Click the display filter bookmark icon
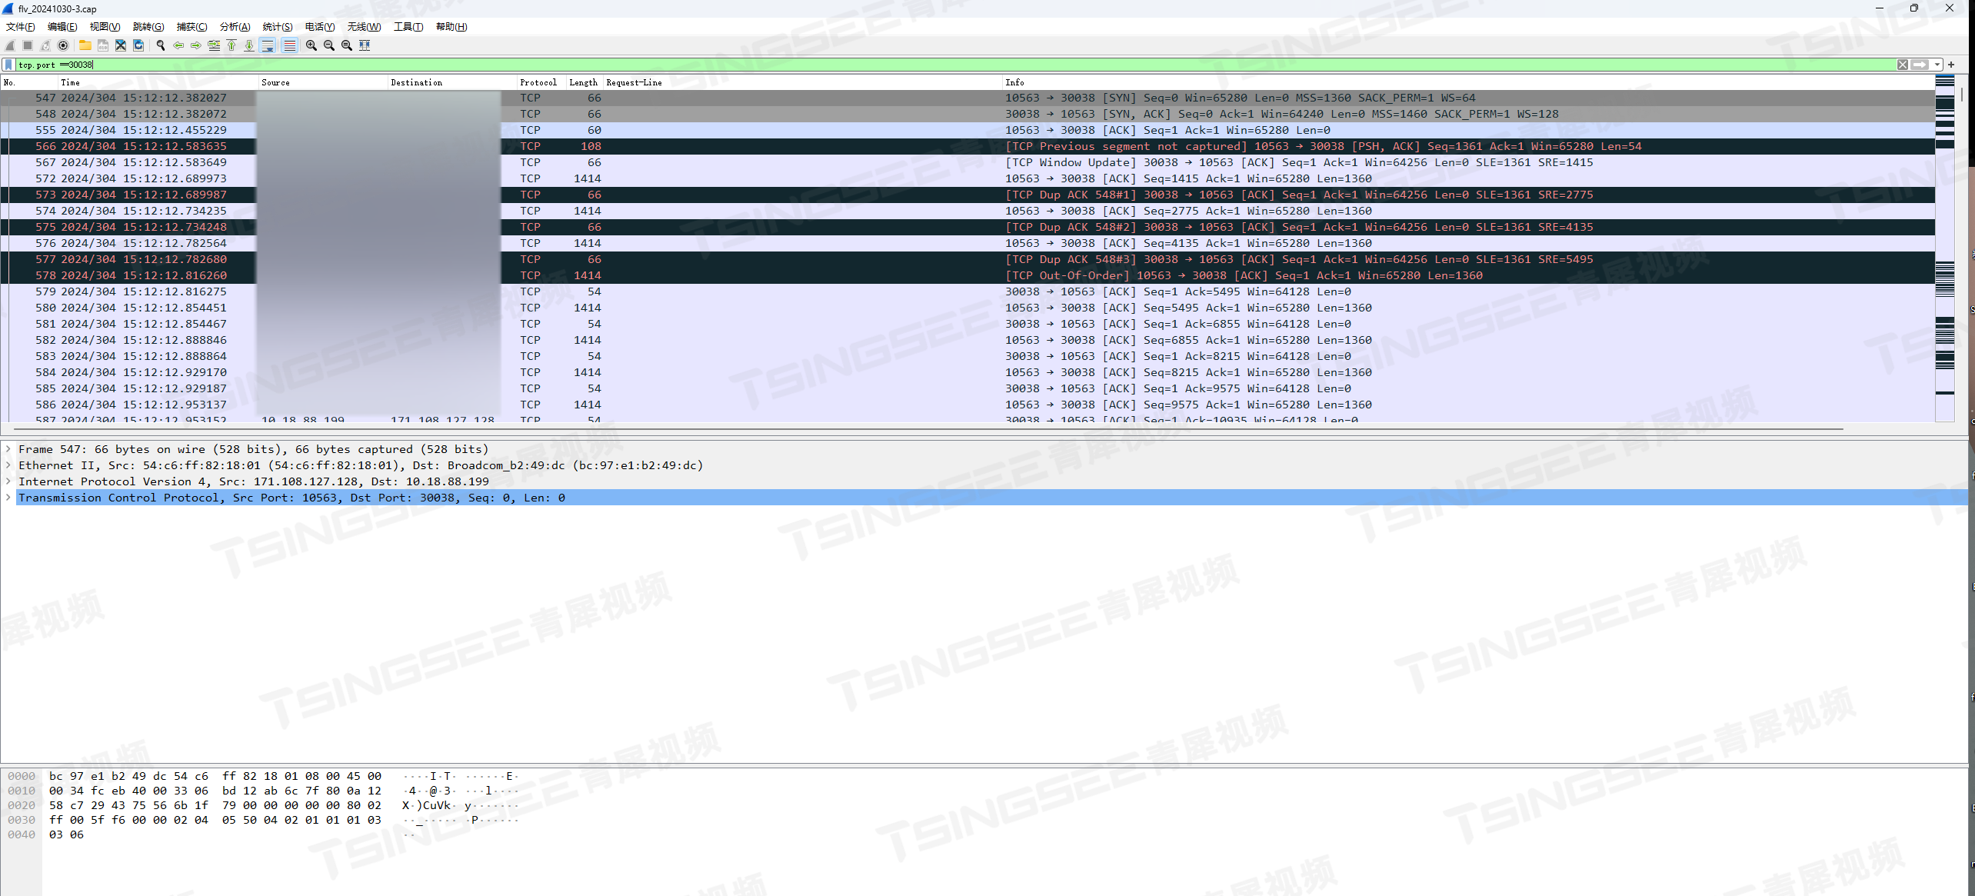 click(8, 65)
